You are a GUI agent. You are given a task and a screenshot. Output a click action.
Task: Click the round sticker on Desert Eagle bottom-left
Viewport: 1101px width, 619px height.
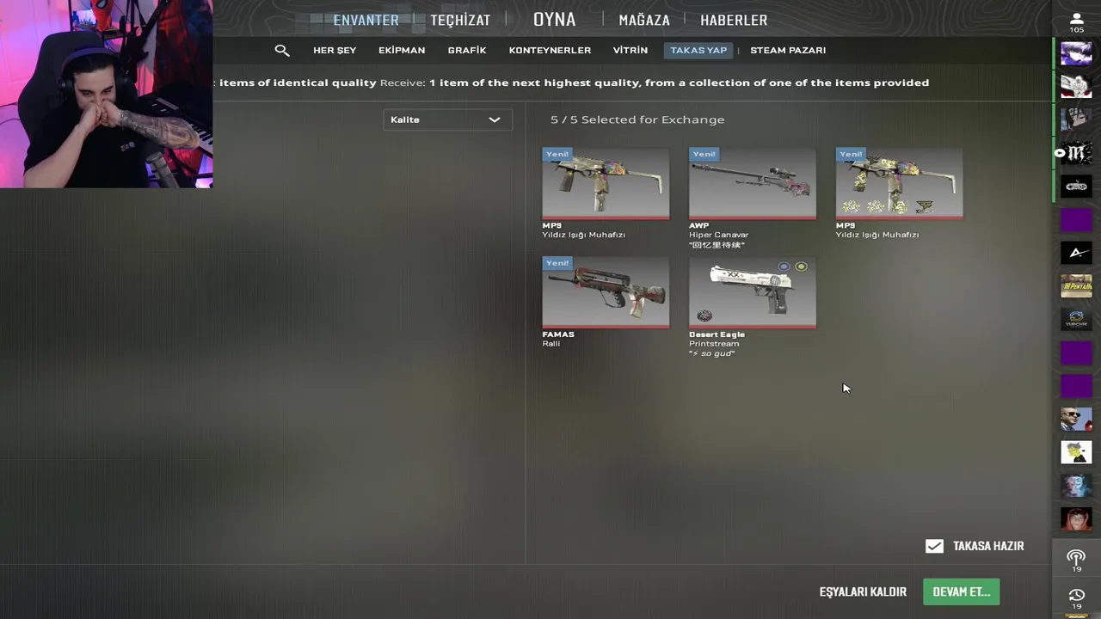704,316
